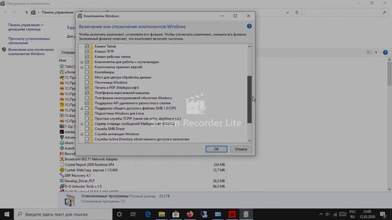Select Поддержка API удаленного разностного сжатия text

click(132, 103)
